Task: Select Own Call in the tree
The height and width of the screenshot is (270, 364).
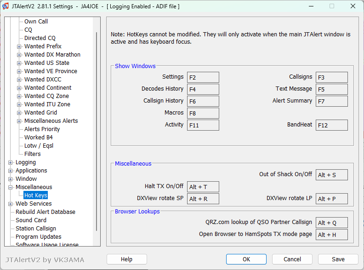Action: coord(36,21)
